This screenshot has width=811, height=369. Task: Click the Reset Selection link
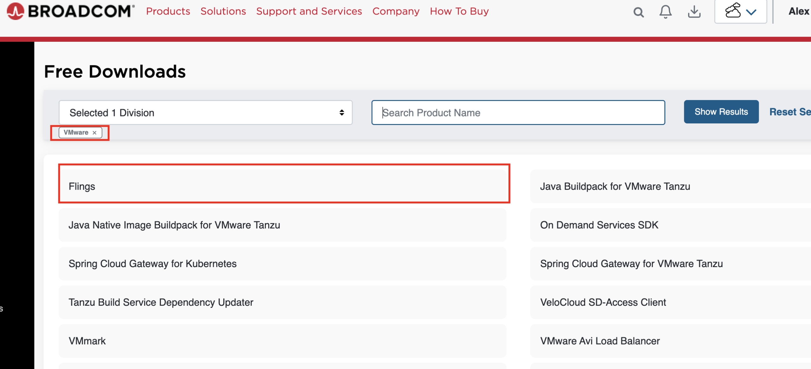click(x=790, y=111)
